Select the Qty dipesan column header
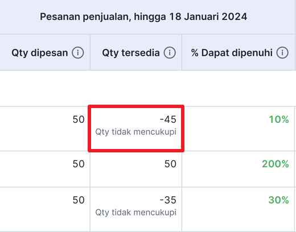 [45, 52]
